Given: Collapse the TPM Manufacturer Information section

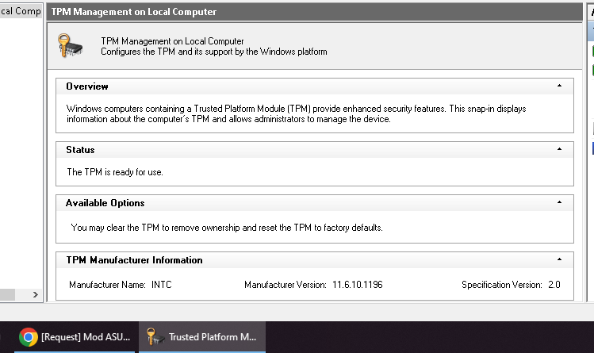Looking at the screenshot, I should point(559,260).
